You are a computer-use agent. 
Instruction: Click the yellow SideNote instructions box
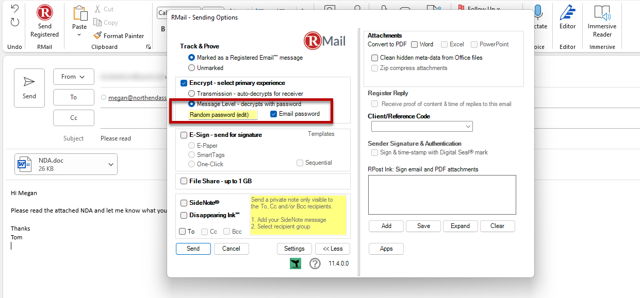point(298,215)
